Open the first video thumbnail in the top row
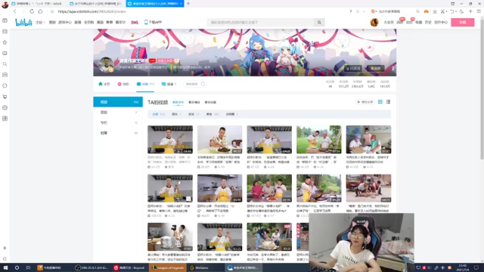Screen dimensions: 484x272 pyautogui.click(x=170, y=139)
